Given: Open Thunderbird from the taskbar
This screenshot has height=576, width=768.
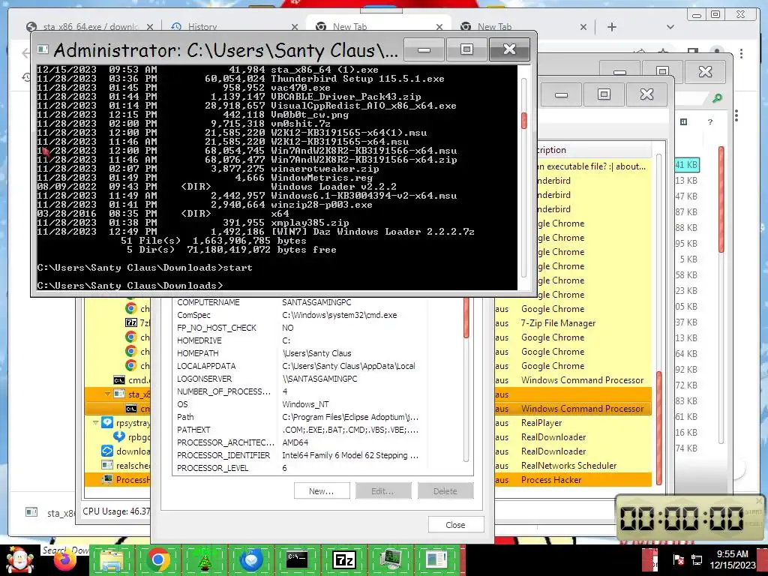Looking at the screenshot, I should pyautogui.click(x=251, y=559).
